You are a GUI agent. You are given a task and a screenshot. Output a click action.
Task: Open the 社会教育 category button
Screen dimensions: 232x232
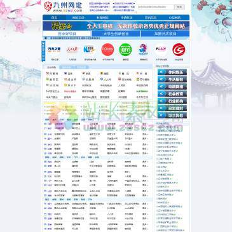coord(172,94)
